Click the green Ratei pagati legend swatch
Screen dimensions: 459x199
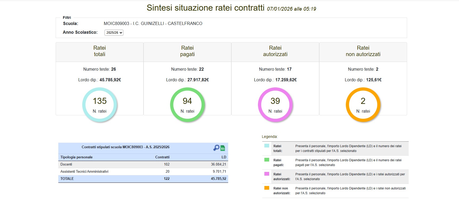click(267, 160)
